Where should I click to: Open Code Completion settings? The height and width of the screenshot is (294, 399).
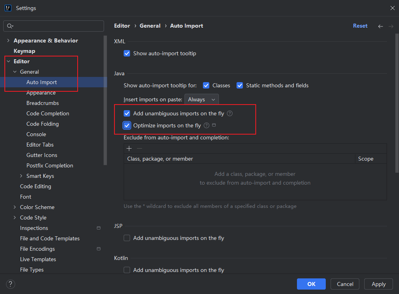pyautogui.click(x=48, y=113)
